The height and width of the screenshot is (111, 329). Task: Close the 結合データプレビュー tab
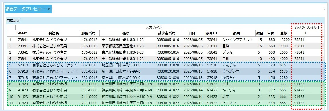pyautogui.click(x=49, y=9)
